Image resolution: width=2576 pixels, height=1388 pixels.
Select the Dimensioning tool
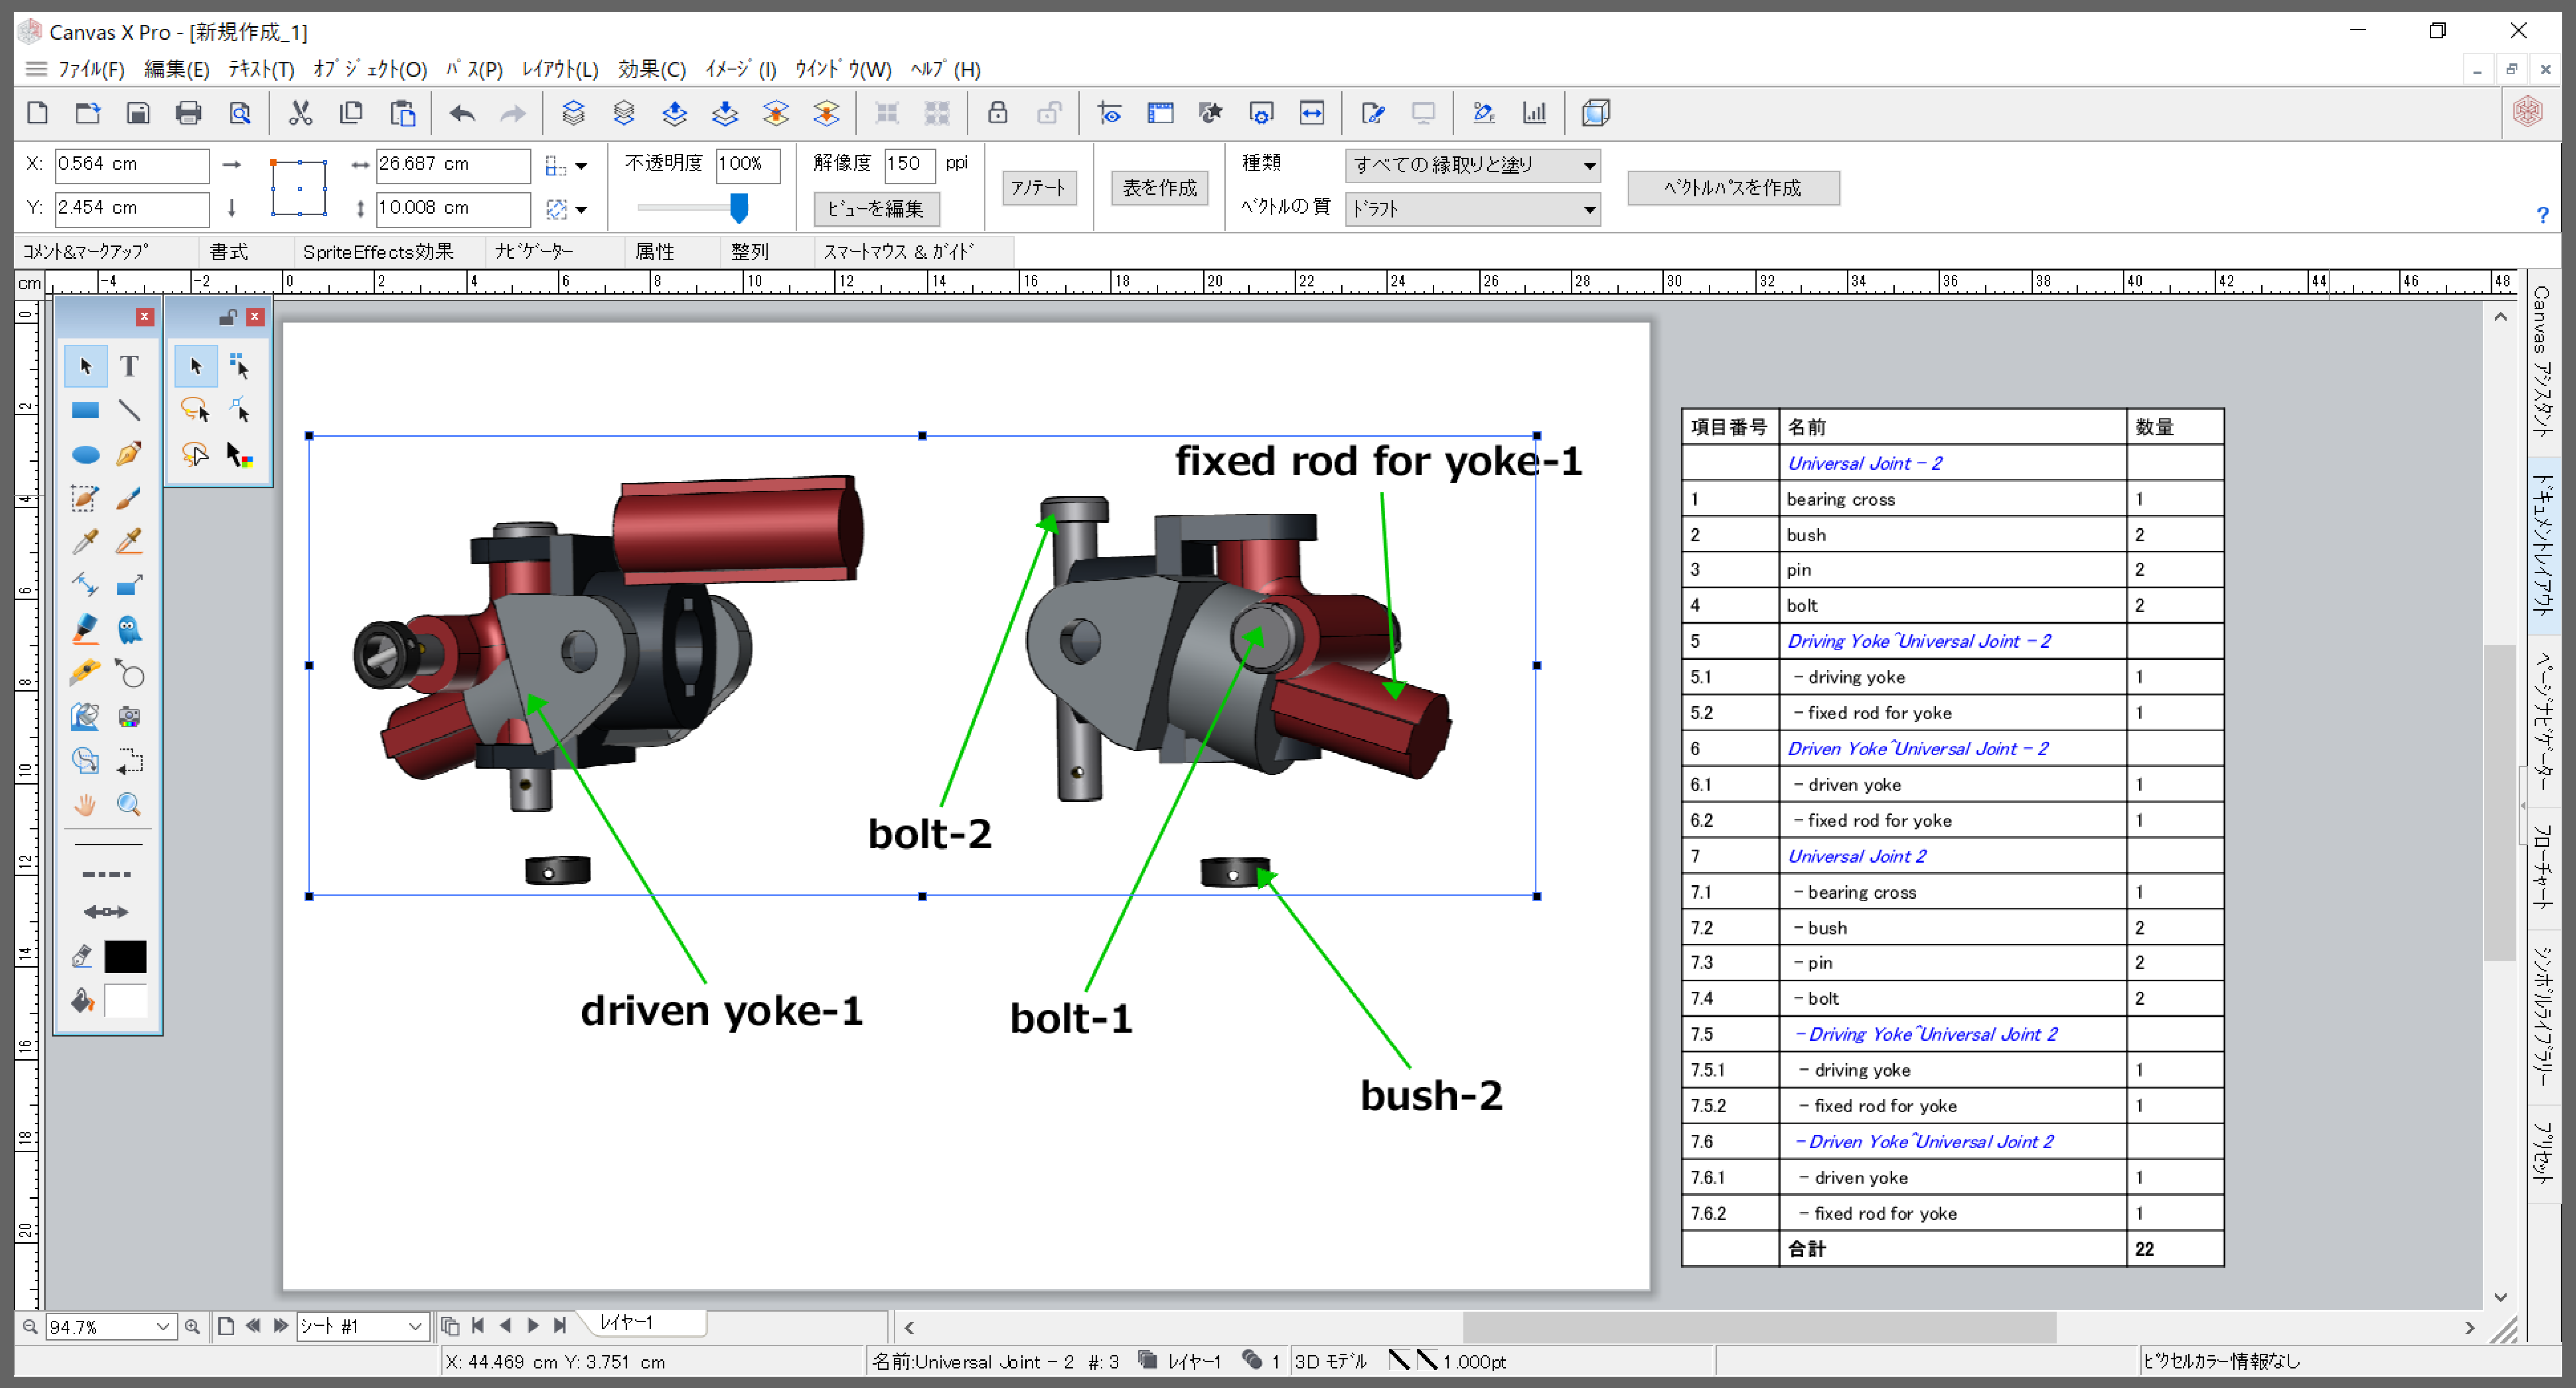[x=85, y=585]
